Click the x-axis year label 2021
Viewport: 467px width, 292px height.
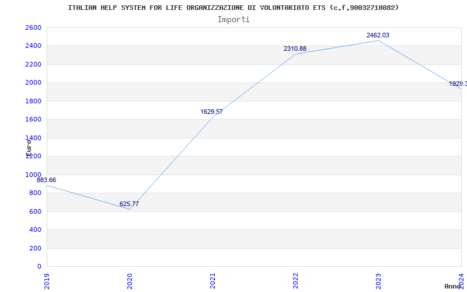[x=212, y=281]
